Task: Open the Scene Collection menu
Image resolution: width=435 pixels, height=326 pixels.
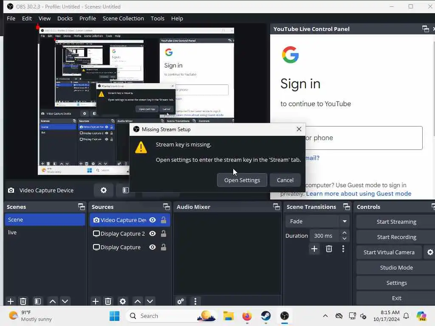Action: click(x=123, y=18)
